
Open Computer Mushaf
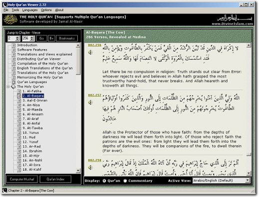[22, 179]
